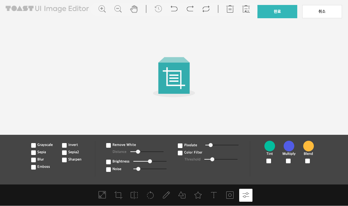Pick the green Tint color swatch

point(270,146)
